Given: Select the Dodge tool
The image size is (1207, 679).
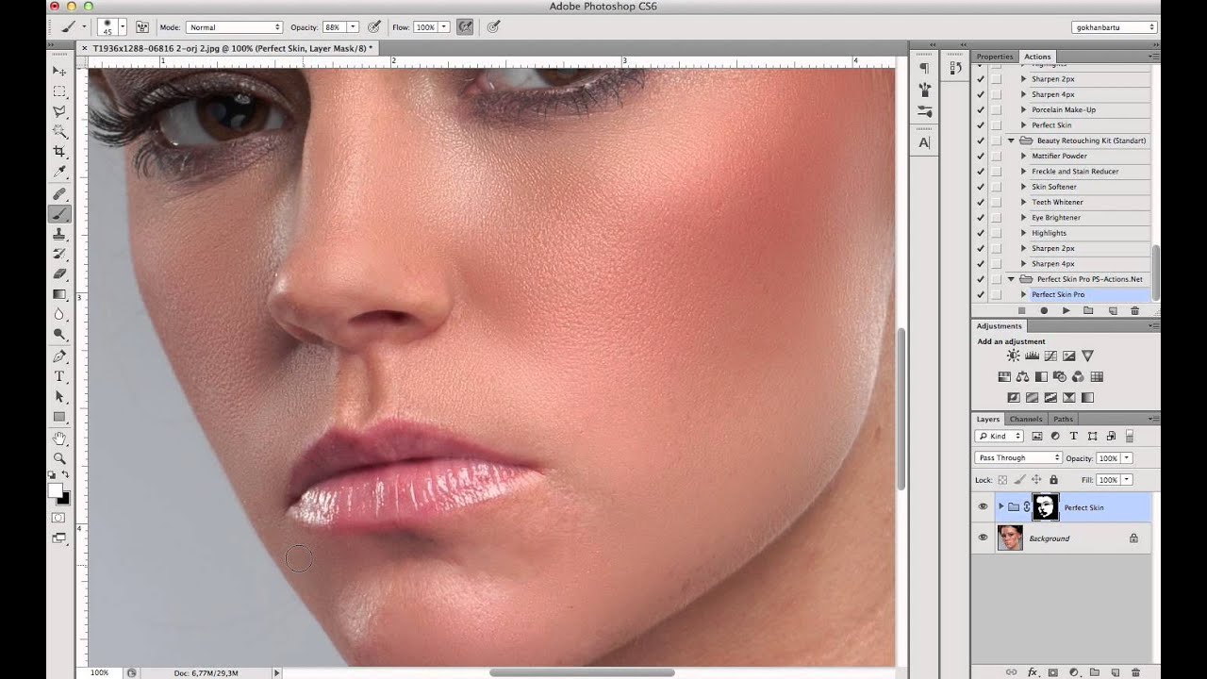Looking at the screenshot, I should (x=59, y=334).
